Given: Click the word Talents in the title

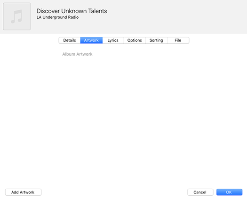Looking at the screenshot, I should pos(97,11).
